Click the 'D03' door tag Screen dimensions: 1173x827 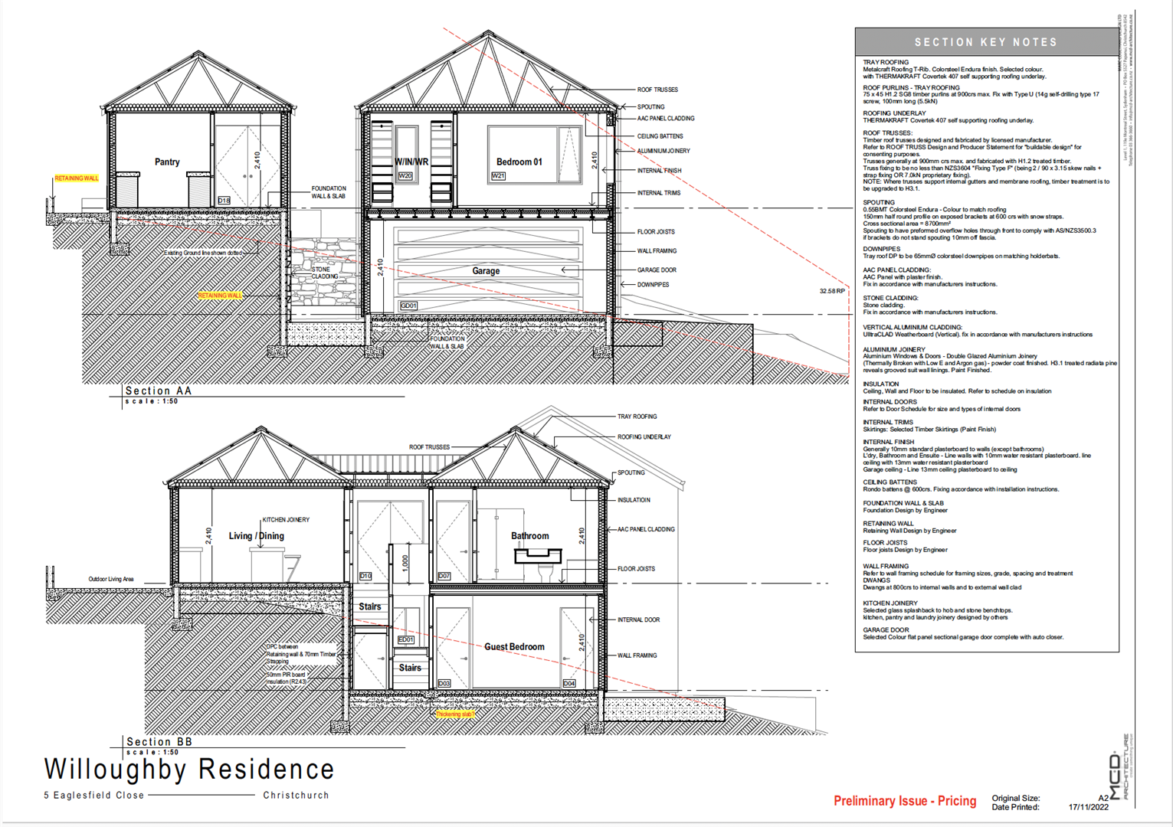tap(444, 683)
